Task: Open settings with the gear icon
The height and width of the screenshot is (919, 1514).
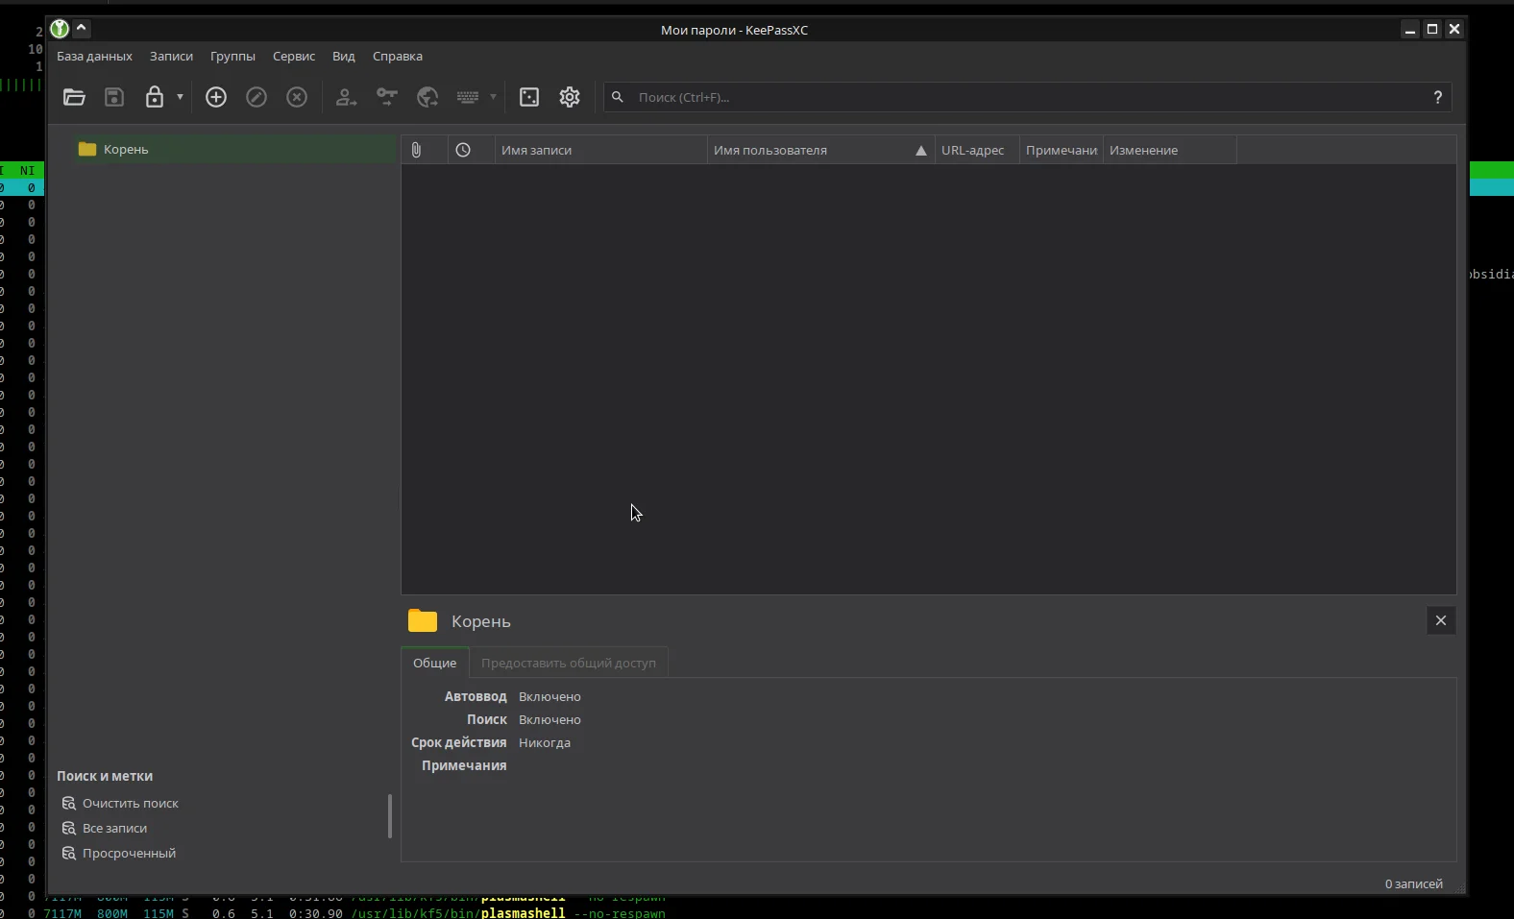Action: point(570,97)
